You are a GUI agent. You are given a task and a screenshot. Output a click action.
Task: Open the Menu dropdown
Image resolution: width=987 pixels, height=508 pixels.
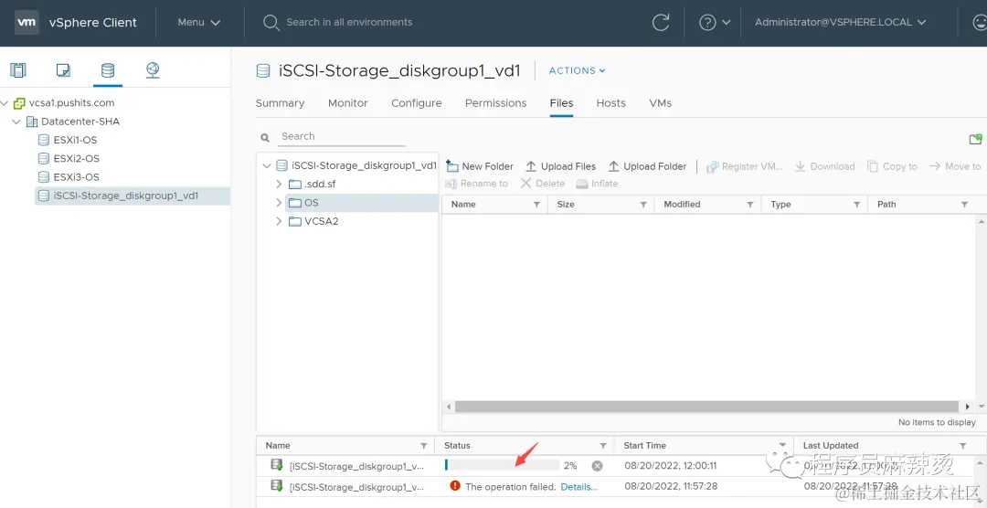(199, 22)
